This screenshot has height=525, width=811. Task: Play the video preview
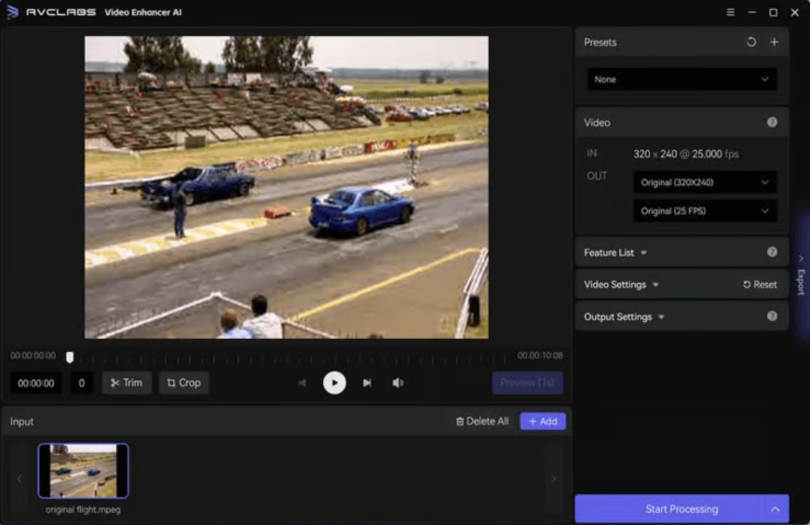point(334,383)
